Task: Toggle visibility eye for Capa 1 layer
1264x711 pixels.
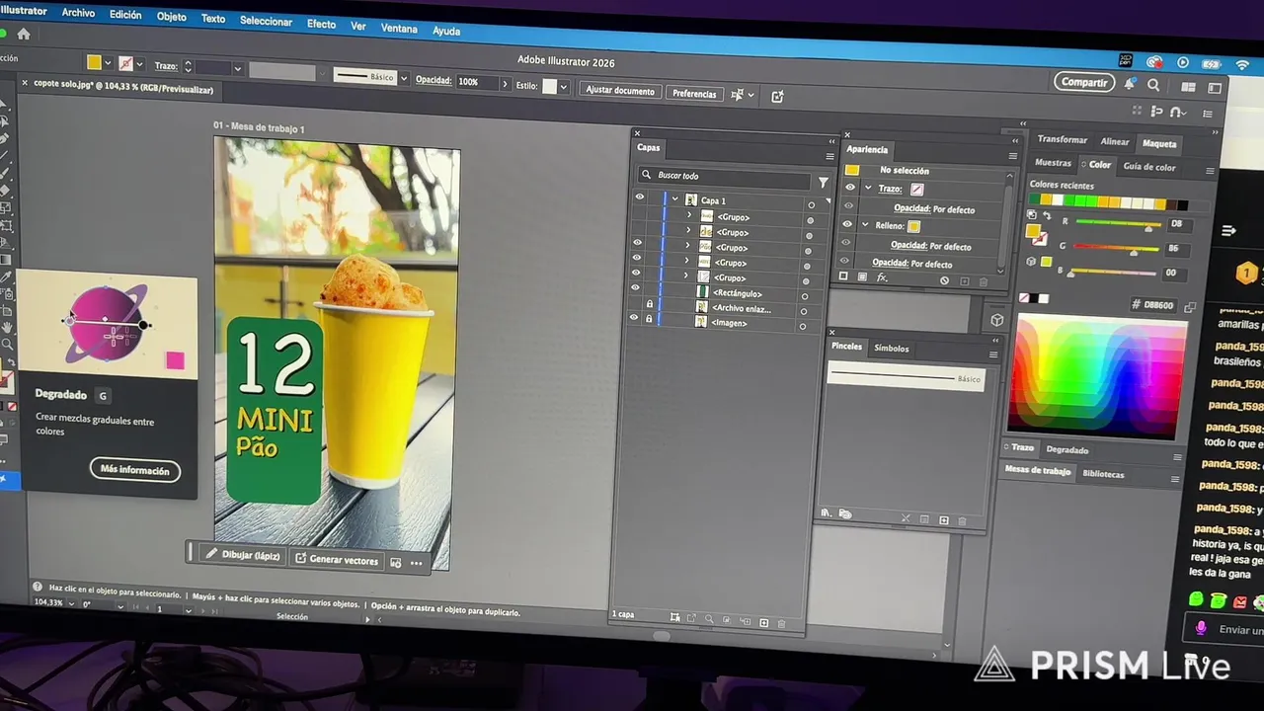Action: (639, 197)
